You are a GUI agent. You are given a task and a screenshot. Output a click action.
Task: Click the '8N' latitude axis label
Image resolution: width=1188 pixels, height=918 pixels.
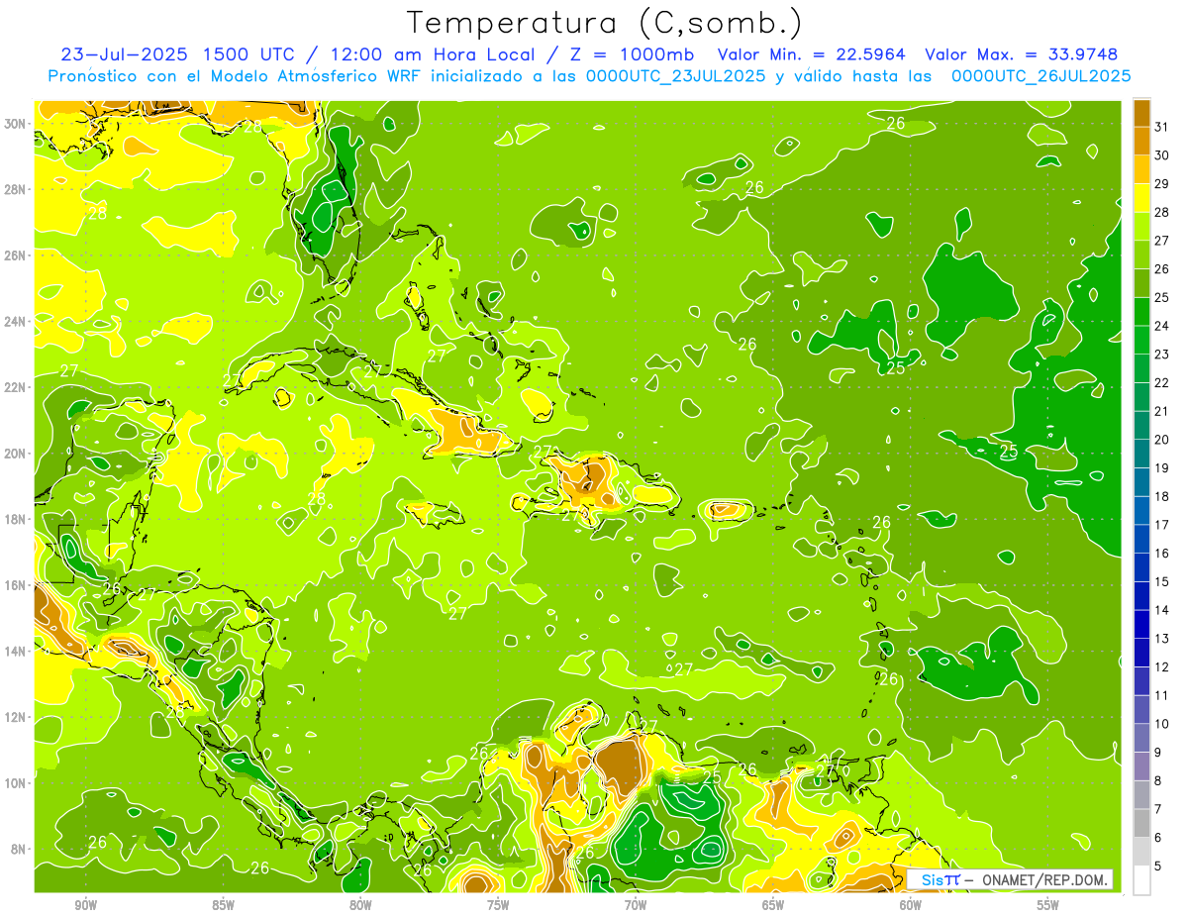20,849
